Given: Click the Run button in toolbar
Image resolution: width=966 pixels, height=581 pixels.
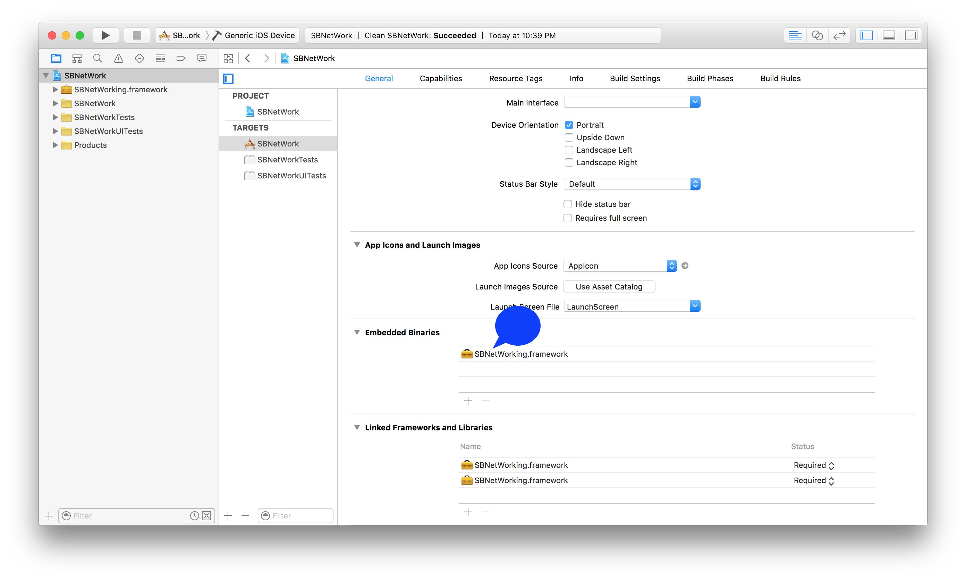Looking at the screenshot, I should pos(105,35).
